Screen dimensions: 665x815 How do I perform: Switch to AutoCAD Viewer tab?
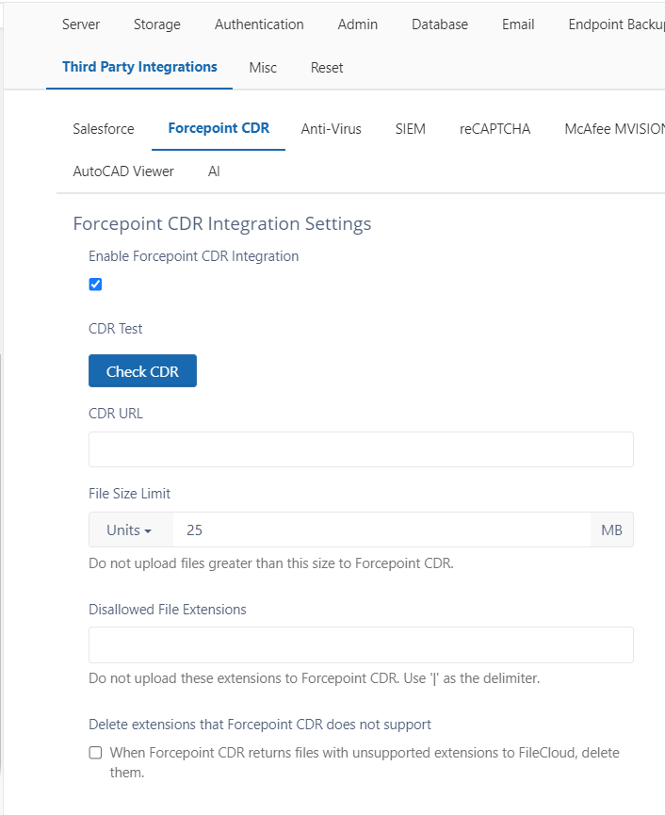tap(123, 171)
